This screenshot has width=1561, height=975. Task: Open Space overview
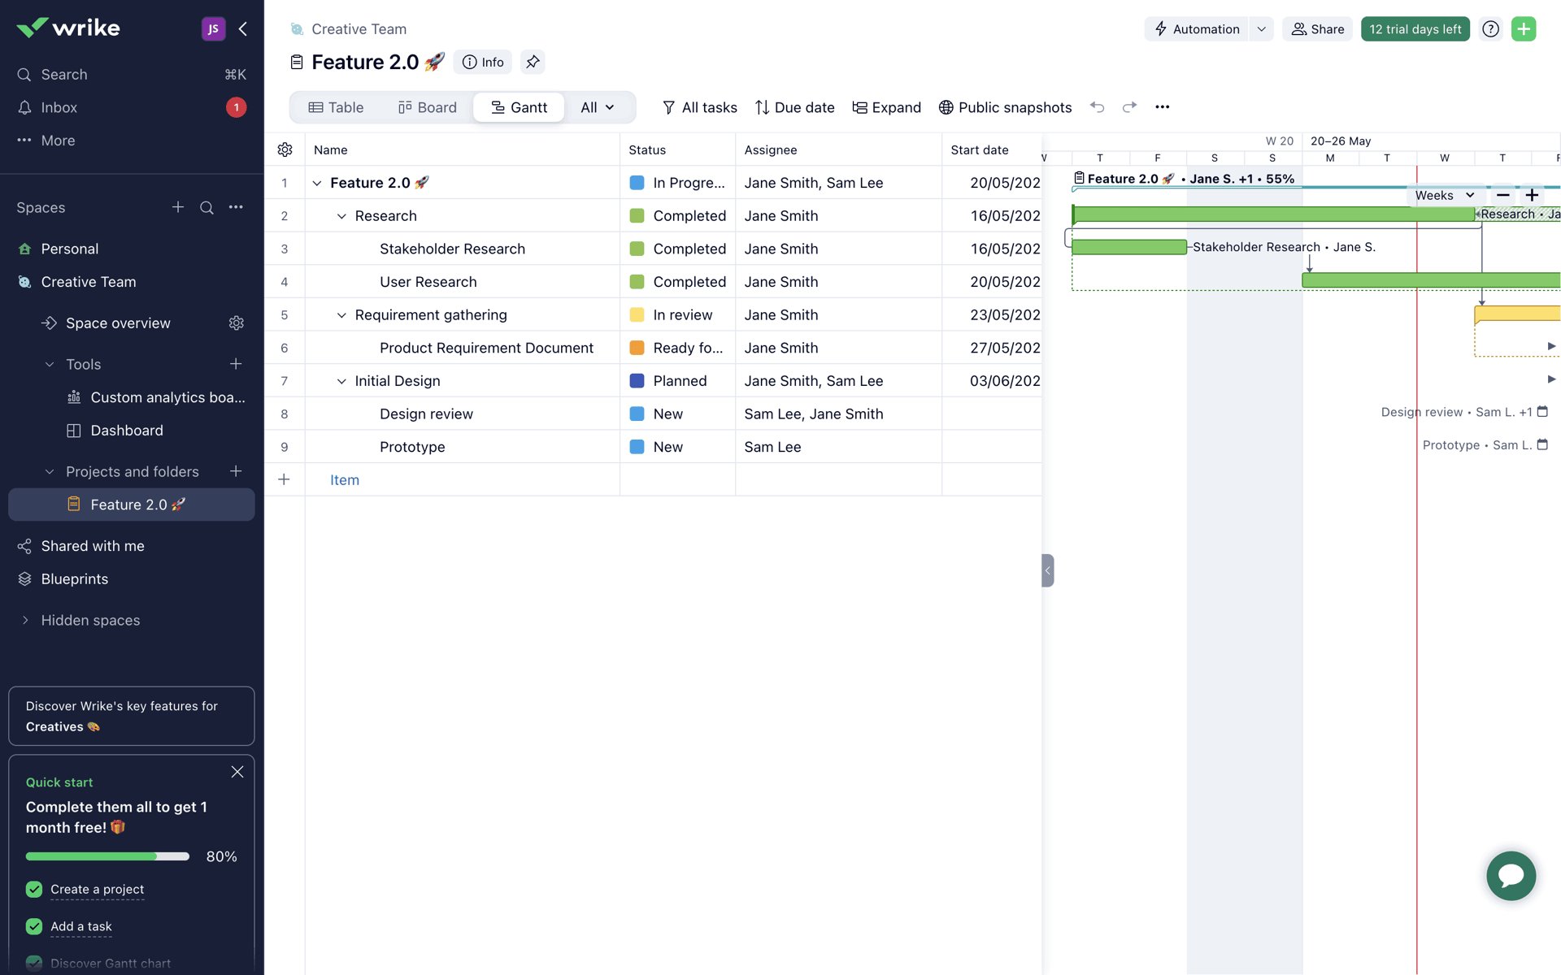click(118, 323)
